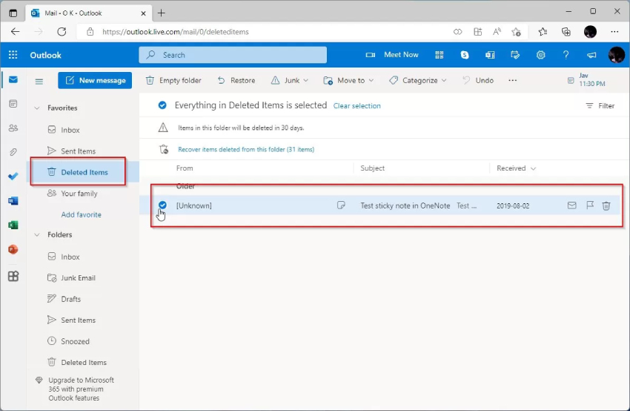Collapse the Favorites section
Viewport: 630px width, 411px height.
click(37, 108)
